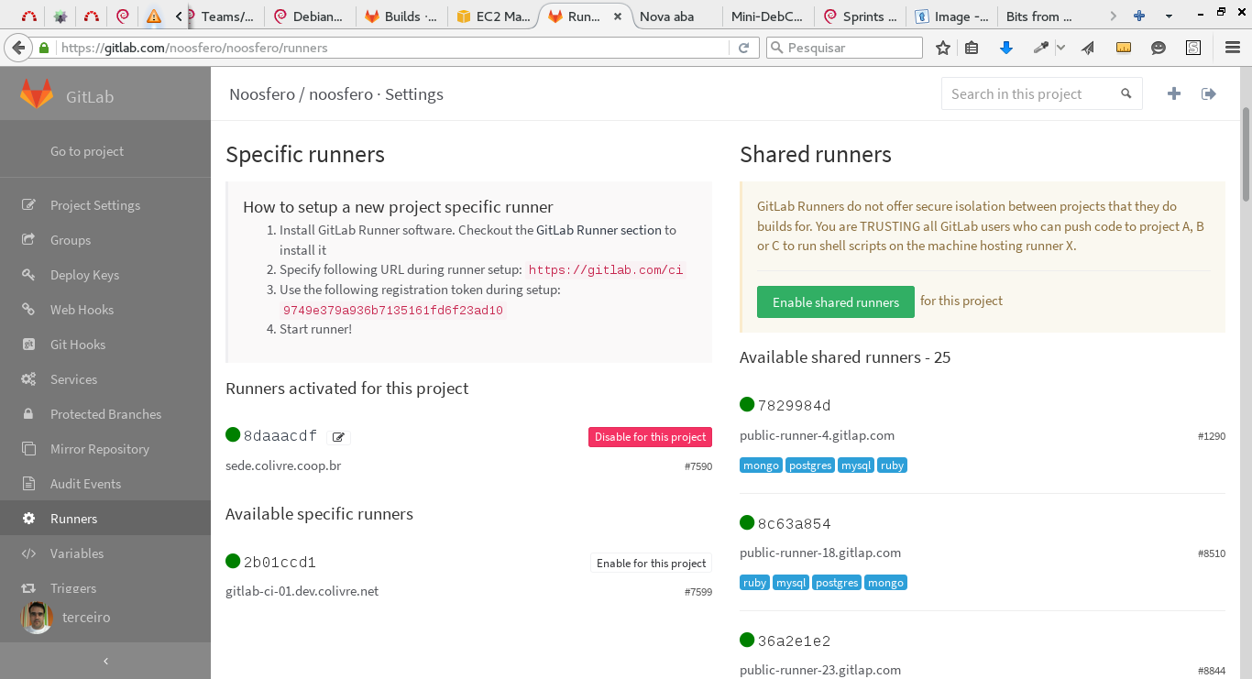The image size is (1252, 679).
Task: Select the Runners sidebar item
Action: click(x=105, y=519)
